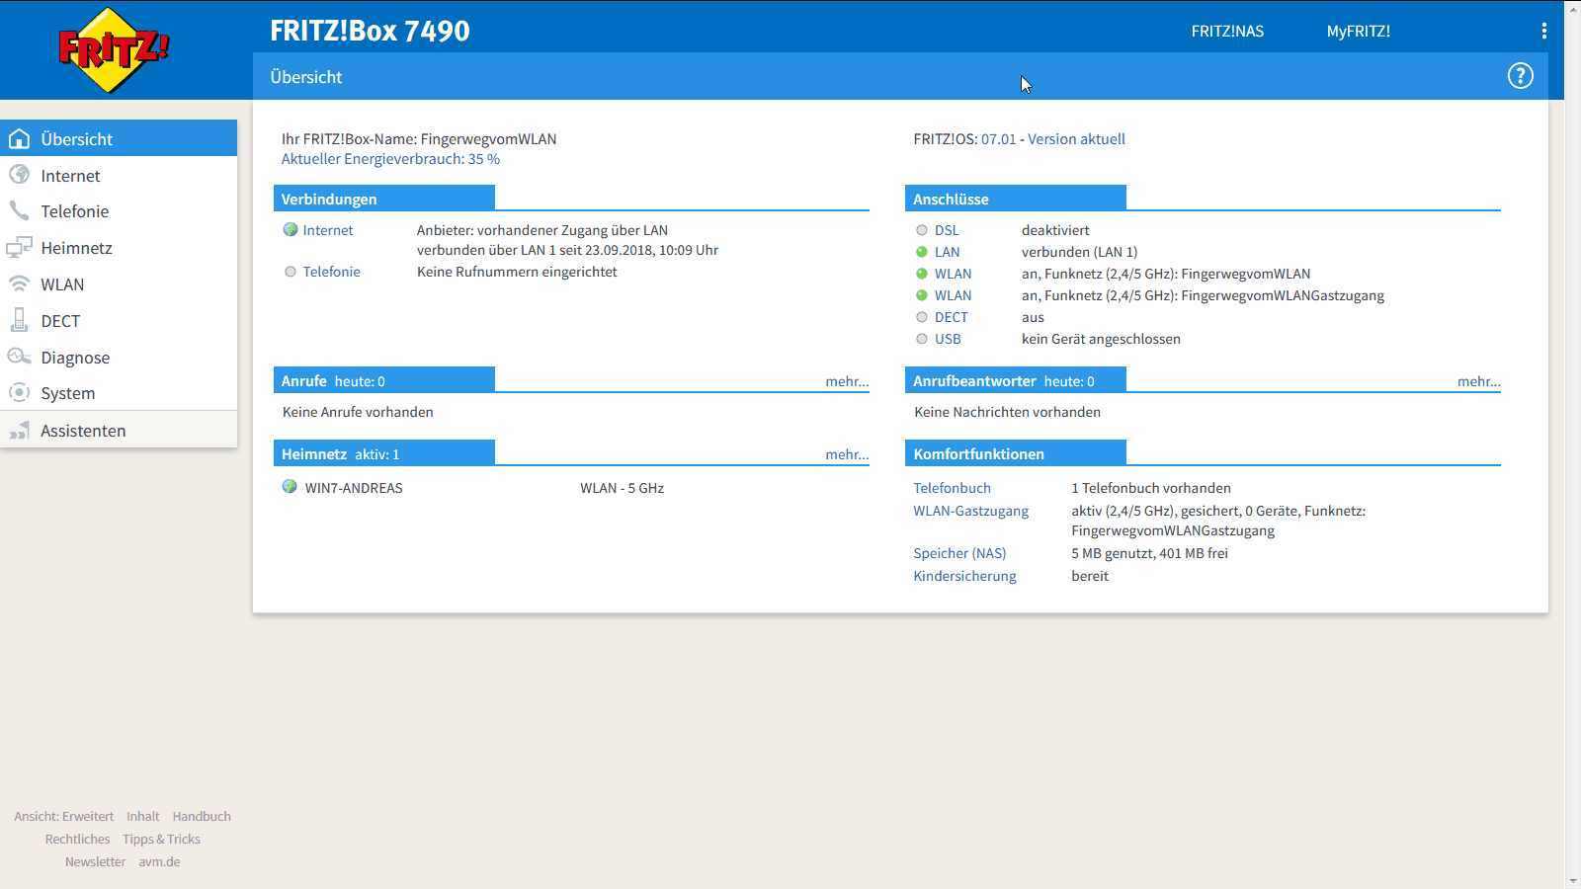The width and height of the screenshot is (1581, 889).
Task: Click the WIN7-ANDREAS device name
Action: [354, 488]
